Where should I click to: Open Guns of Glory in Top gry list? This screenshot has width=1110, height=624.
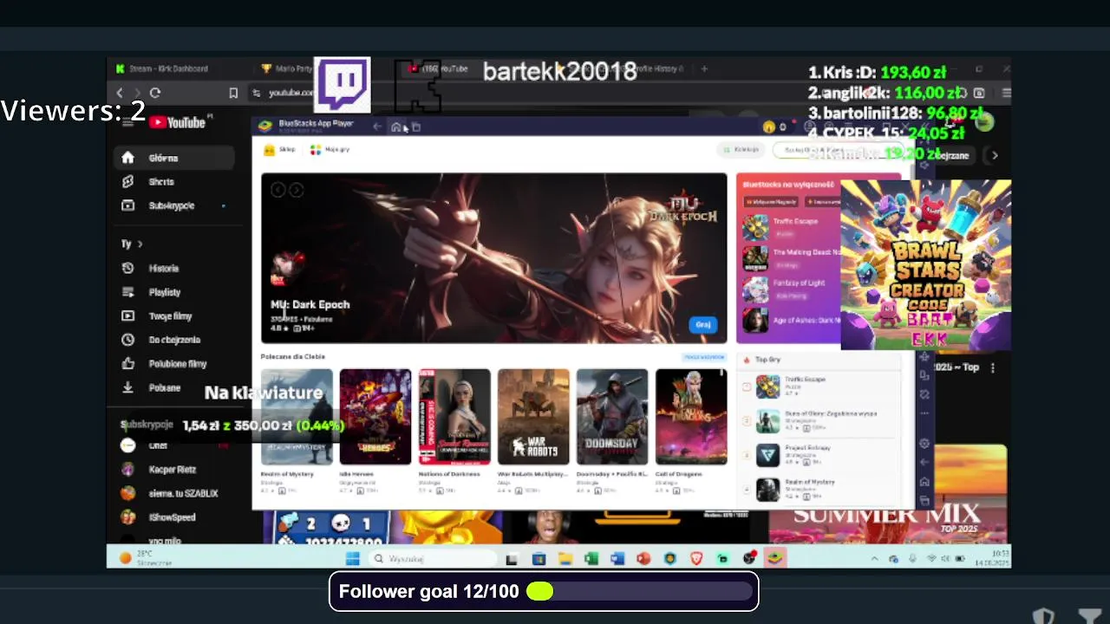pyautogui.click(x=815, y=420)
